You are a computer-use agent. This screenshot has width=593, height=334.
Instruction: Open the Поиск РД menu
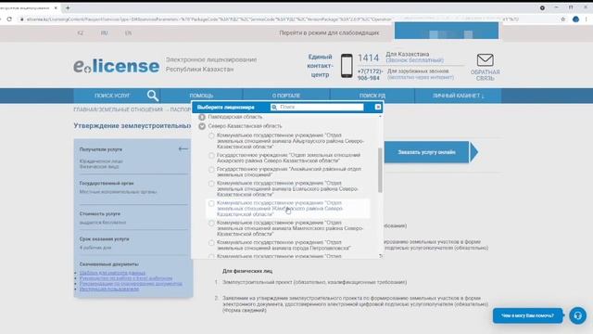pyautogui.click(x=372, y=96)
